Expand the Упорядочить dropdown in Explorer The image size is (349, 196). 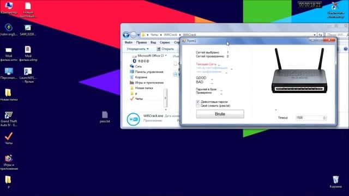coord(137,49)
